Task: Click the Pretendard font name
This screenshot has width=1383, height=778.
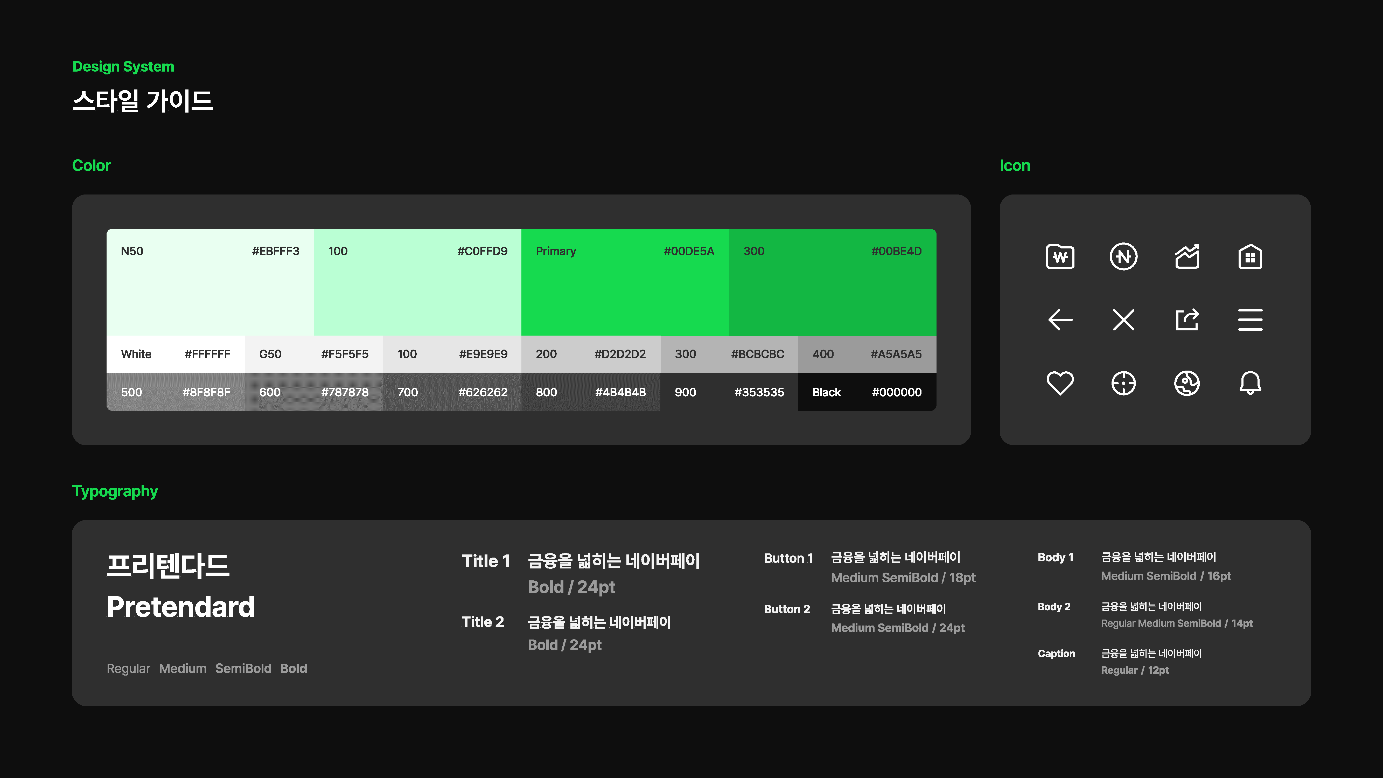Action: click(180, 607)
